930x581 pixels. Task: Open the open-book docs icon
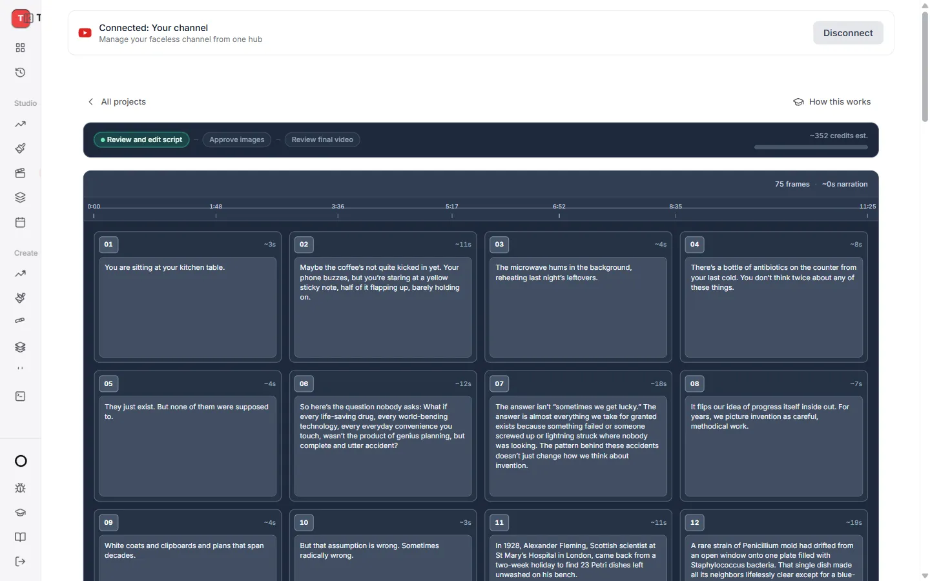click(20, 537)
